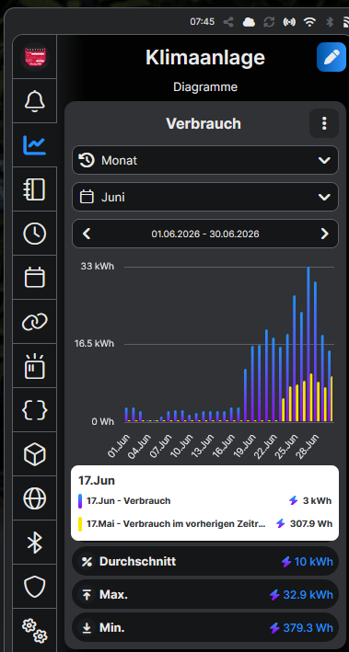Viewport: 349px width, 652px height.
Task: Go to the next date range
Action: 324,234
